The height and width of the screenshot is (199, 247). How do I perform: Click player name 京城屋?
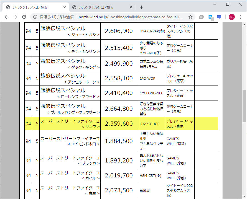(144, 190)
